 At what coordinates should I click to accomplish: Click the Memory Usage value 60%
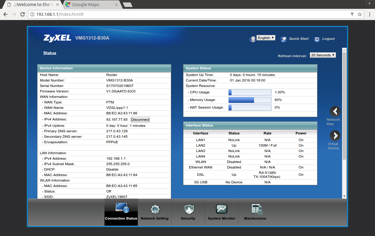(278, 100)
